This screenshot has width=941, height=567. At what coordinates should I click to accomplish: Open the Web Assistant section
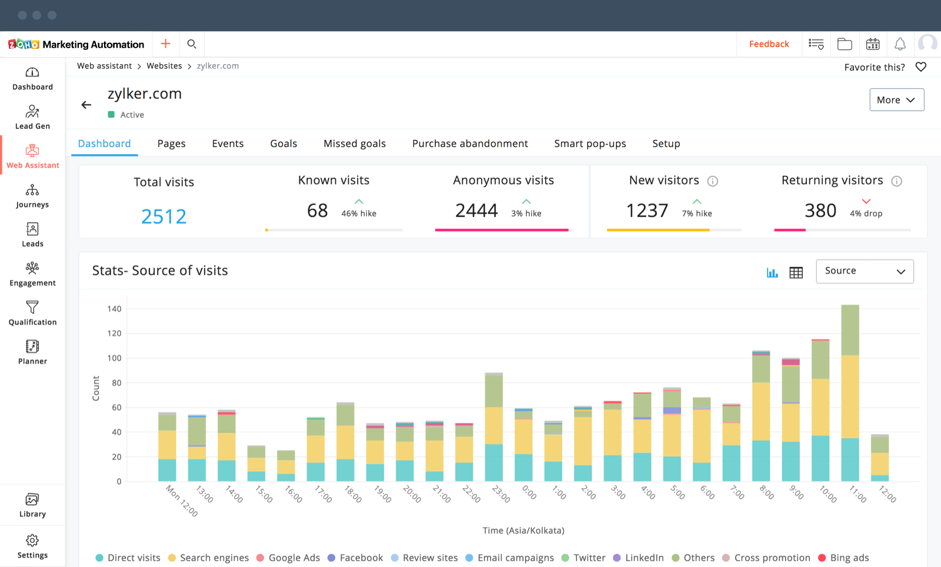tap(32, 155)
